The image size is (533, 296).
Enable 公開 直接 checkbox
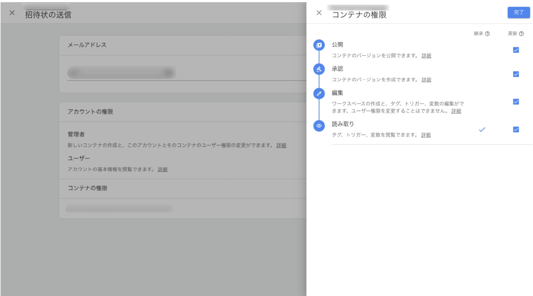point(517,50)
